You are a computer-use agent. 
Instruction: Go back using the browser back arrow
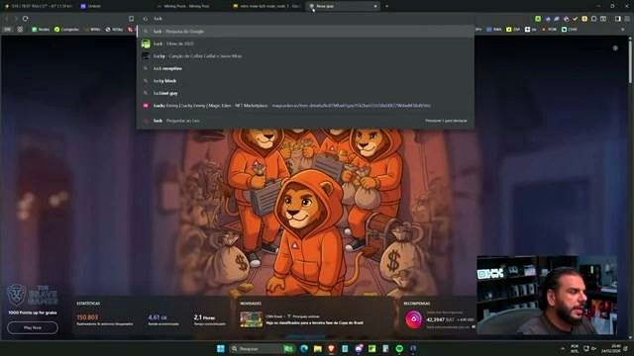point(7,19)
